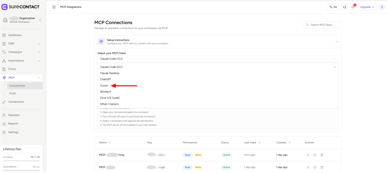
Task: Delete the second MCP key via trash icon
Action: 322,167
